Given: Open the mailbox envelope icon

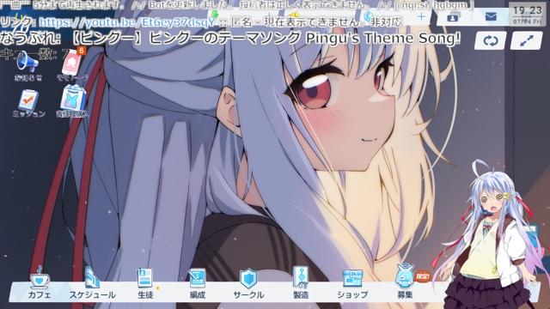Looking at the screenshot, I should coord(491,17).
